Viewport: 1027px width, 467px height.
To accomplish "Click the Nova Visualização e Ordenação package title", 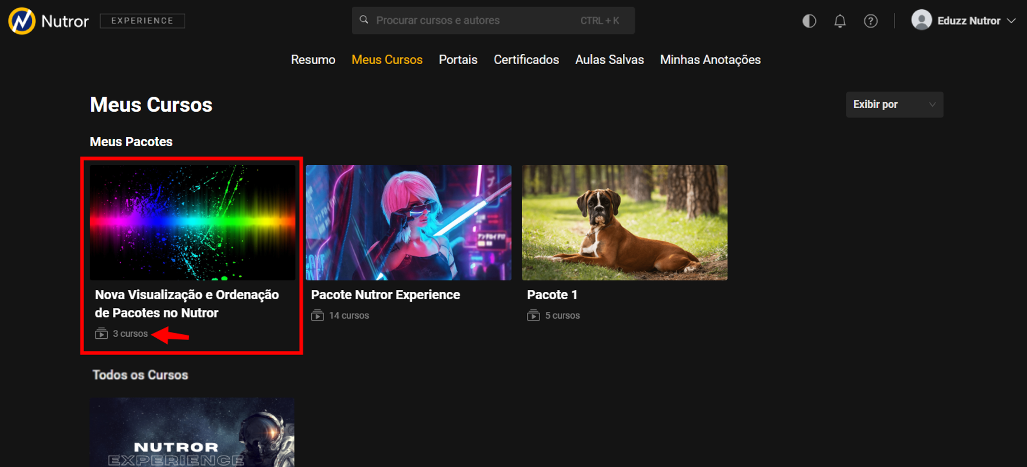I will click(187, 304).
